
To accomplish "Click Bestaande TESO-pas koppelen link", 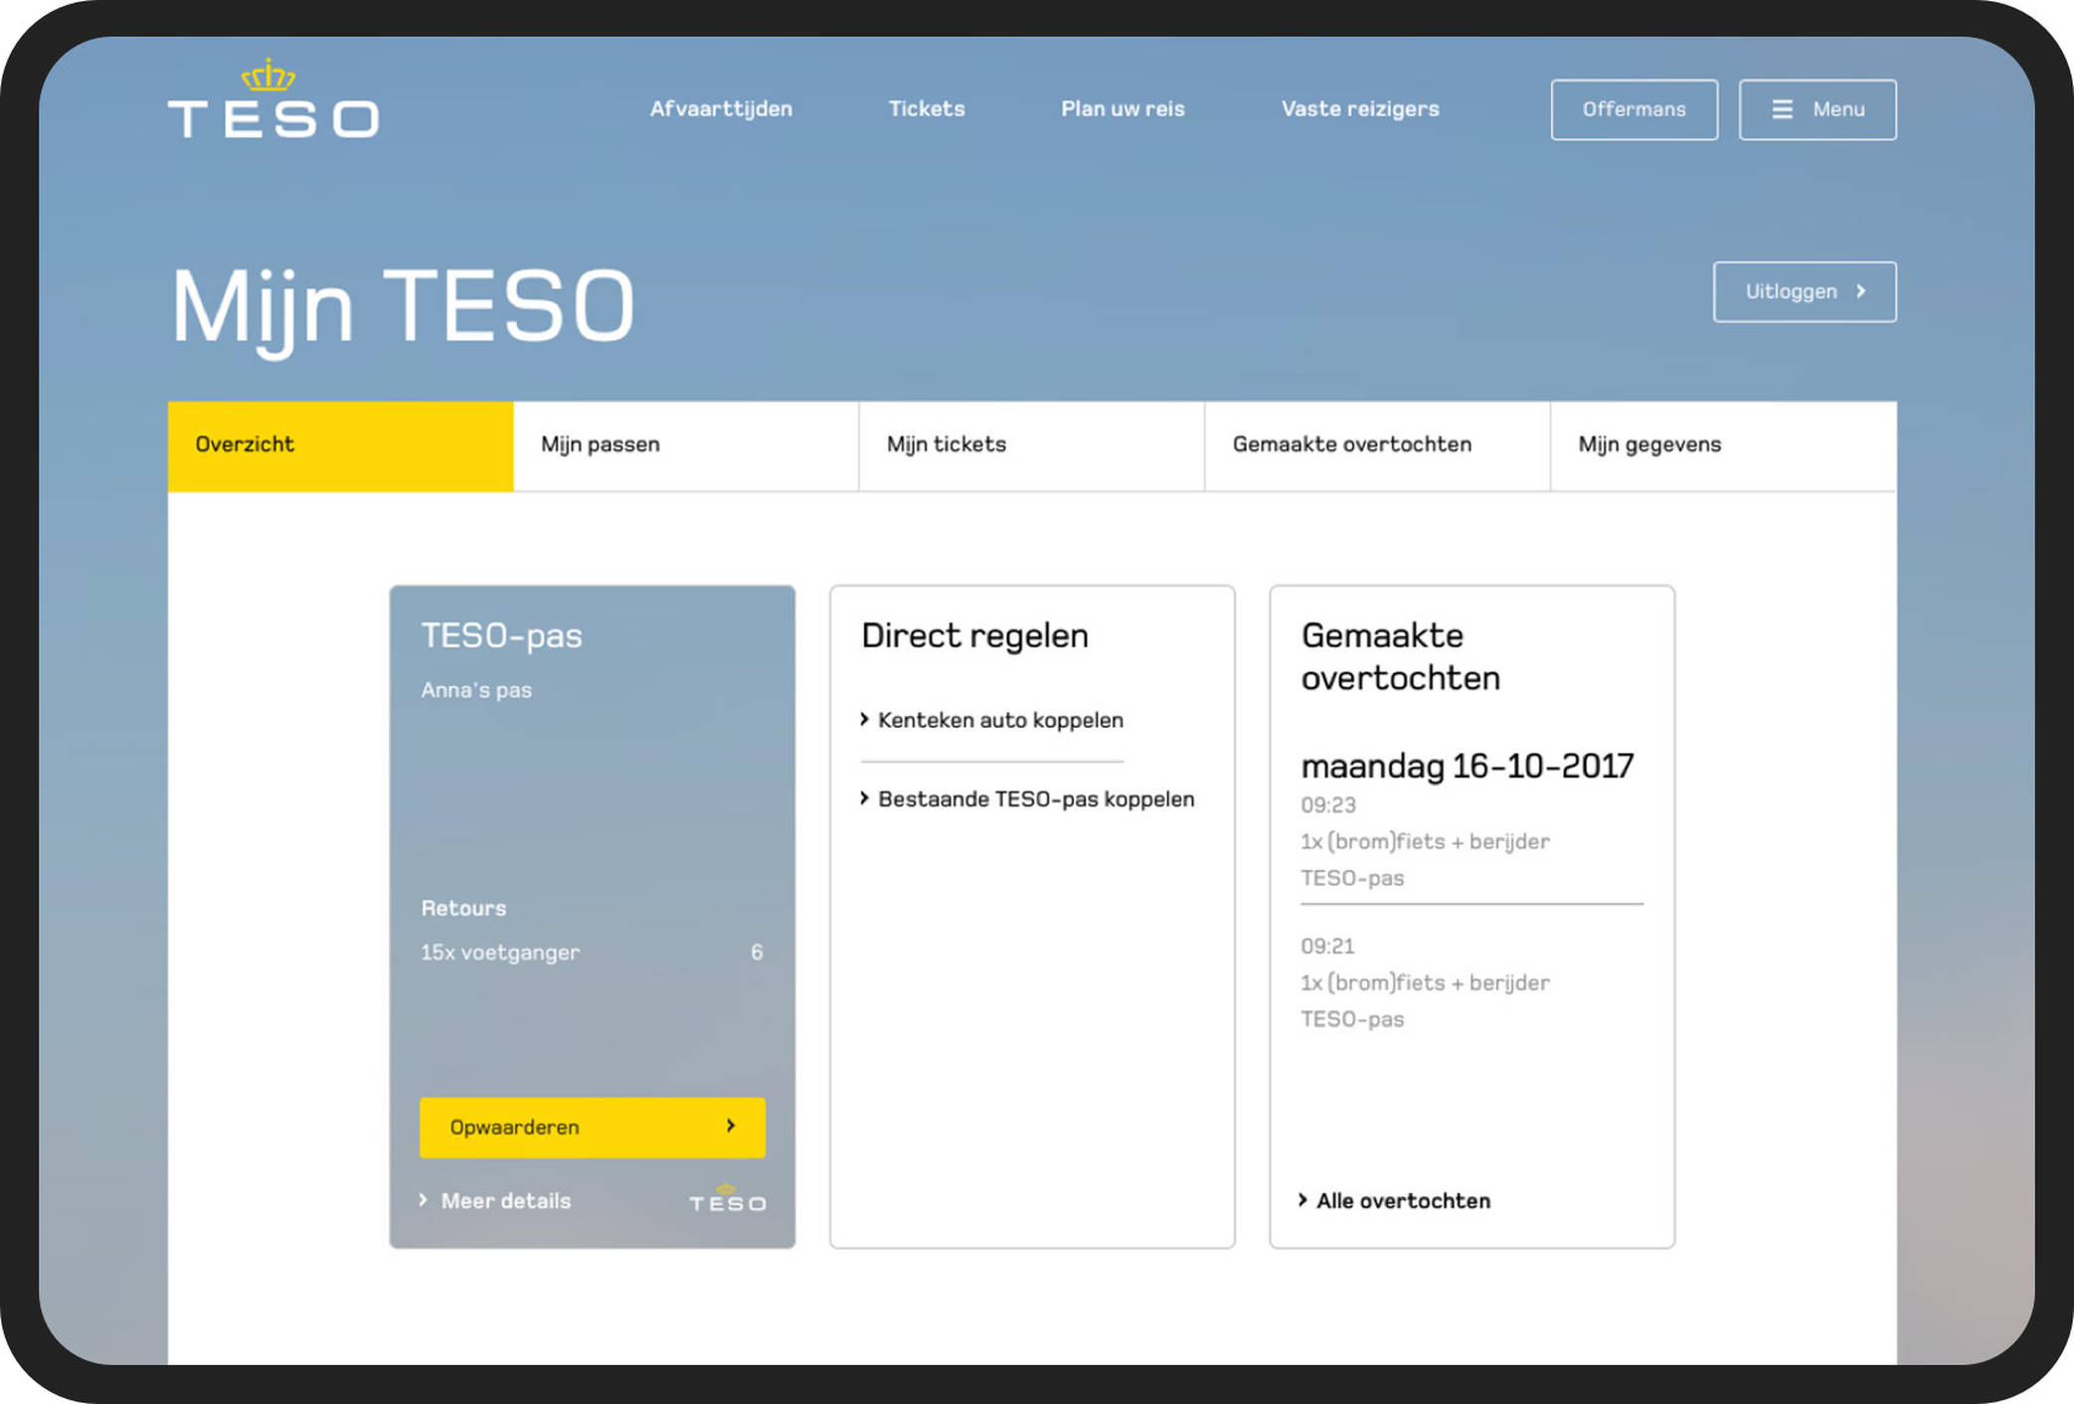I will pos(1027,798).
